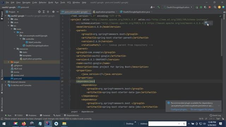This screenshot has height=127, width=226.
Task: Open Search Everywhere magnifier icon
Action: point(215,7)
